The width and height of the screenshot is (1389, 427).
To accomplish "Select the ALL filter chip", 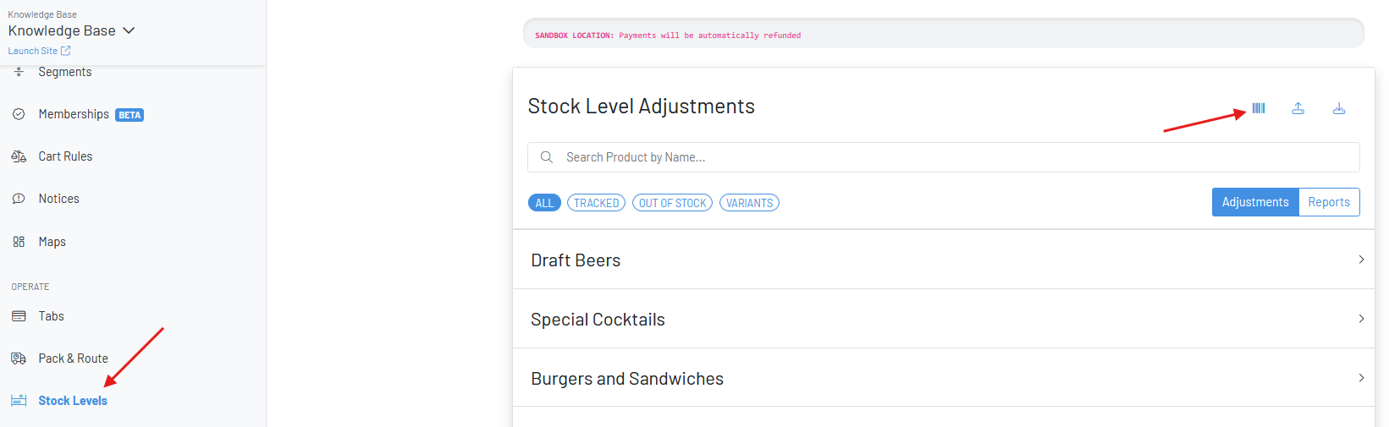I will [544, 203].
